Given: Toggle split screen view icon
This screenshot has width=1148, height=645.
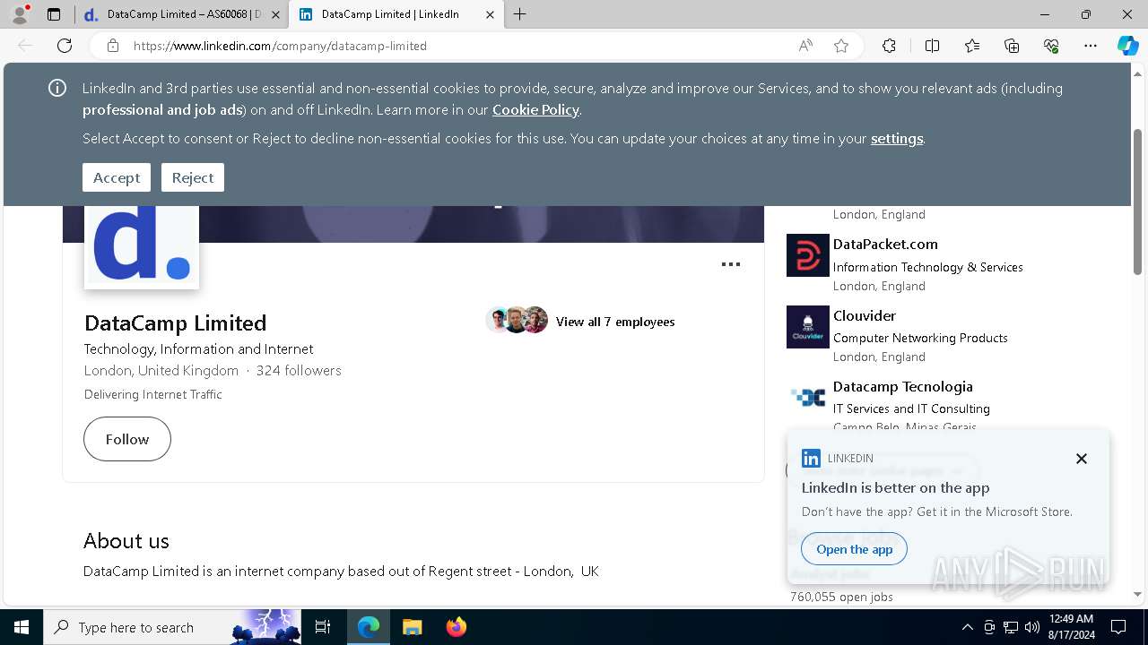Looking at the screenshot, I should 932,46.
